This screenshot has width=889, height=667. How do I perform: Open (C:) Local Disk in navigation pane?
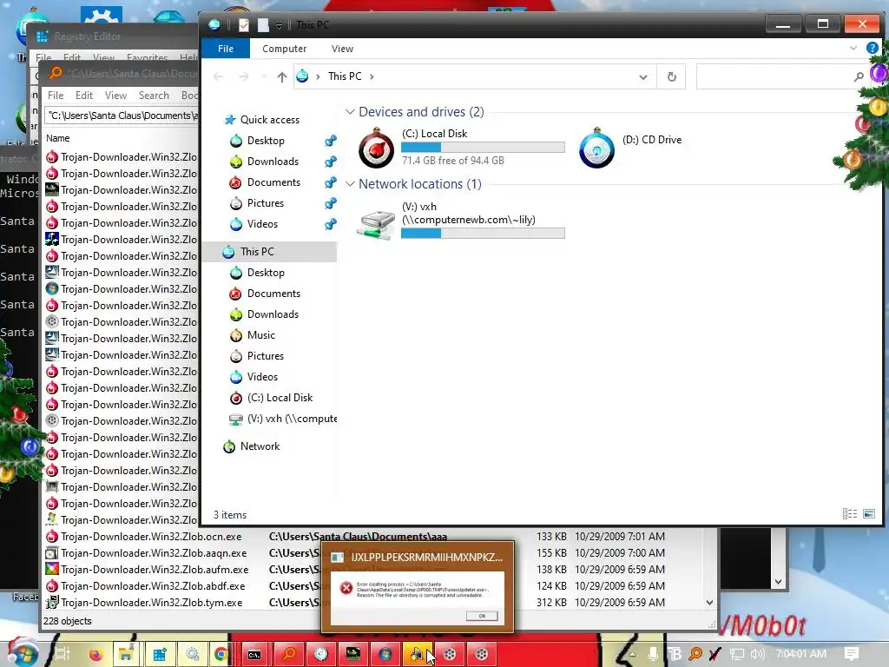click(x=280, y=398)
